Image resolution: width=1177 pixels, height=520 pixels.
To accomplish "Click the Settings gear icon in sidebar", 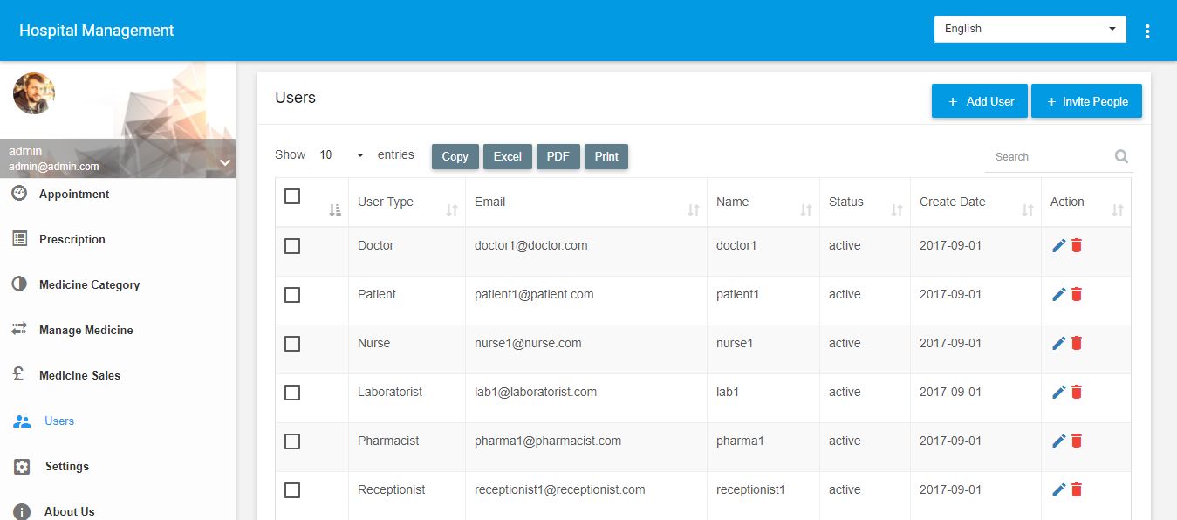I will tap(22, 467).
